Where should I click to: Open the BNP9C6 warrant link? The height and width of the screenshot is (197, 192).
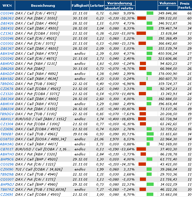7,159
